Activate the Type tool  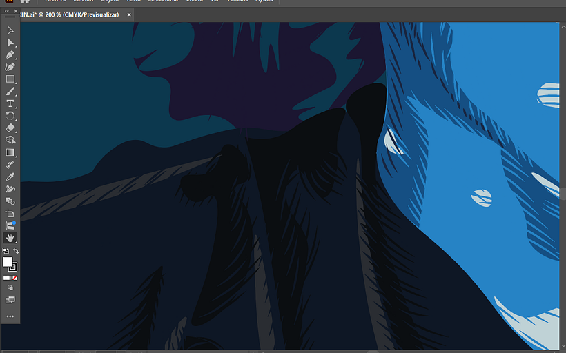10,103
